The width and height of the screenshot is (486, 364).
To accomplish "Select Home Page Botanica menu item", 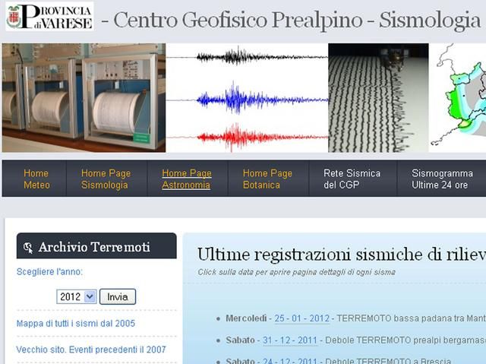I will point(267,179).
